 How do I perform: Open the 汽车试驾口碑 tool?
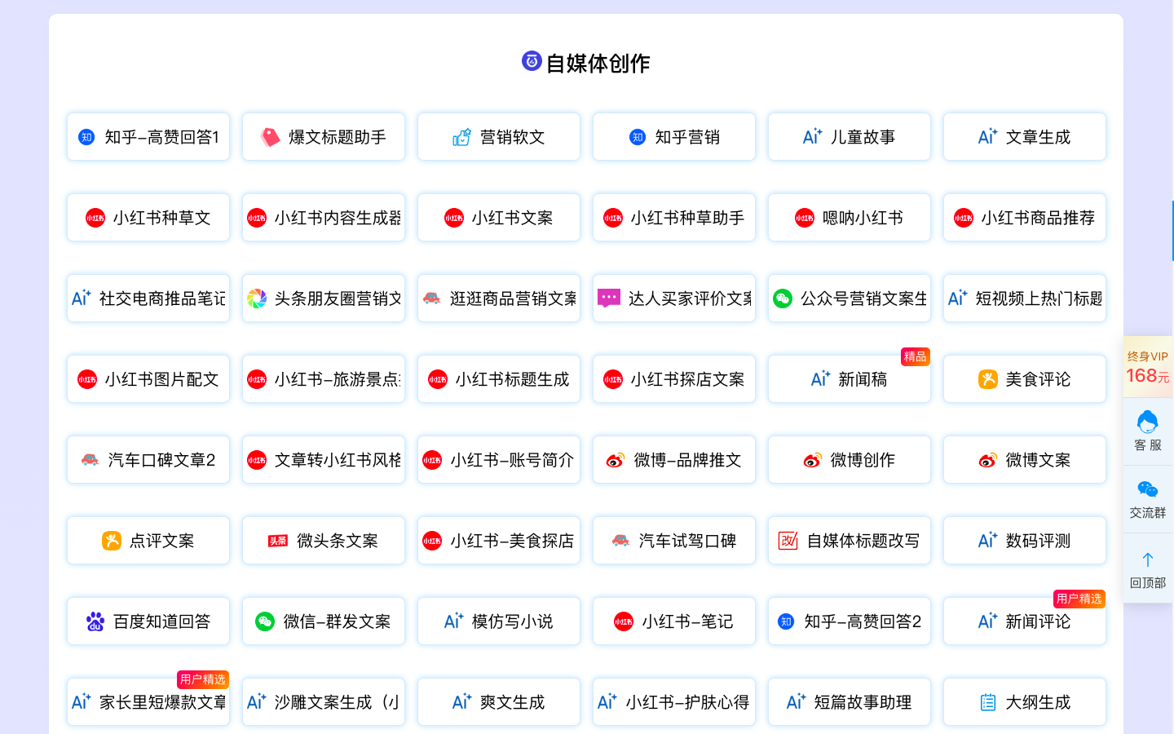click(673, 540)
